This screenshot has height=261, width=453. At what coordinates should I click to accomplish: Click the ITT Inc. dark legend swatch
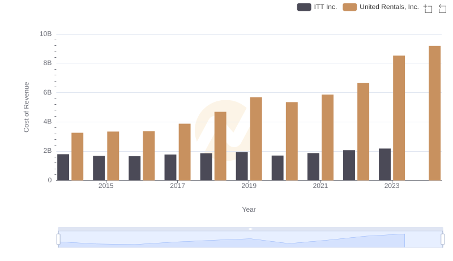point(304,7)
